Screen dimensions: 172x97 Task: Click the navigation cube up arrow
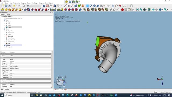pos(60,77)
